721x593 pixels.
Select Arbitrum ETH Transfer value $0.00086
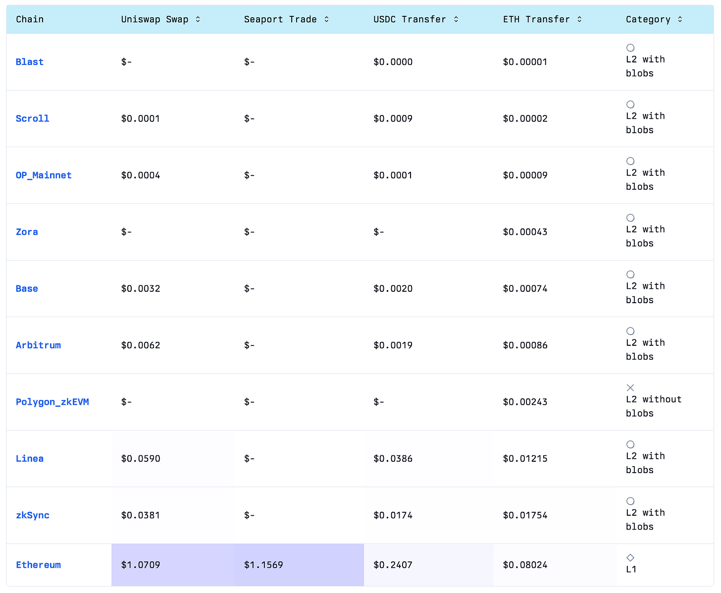(525, 345)
